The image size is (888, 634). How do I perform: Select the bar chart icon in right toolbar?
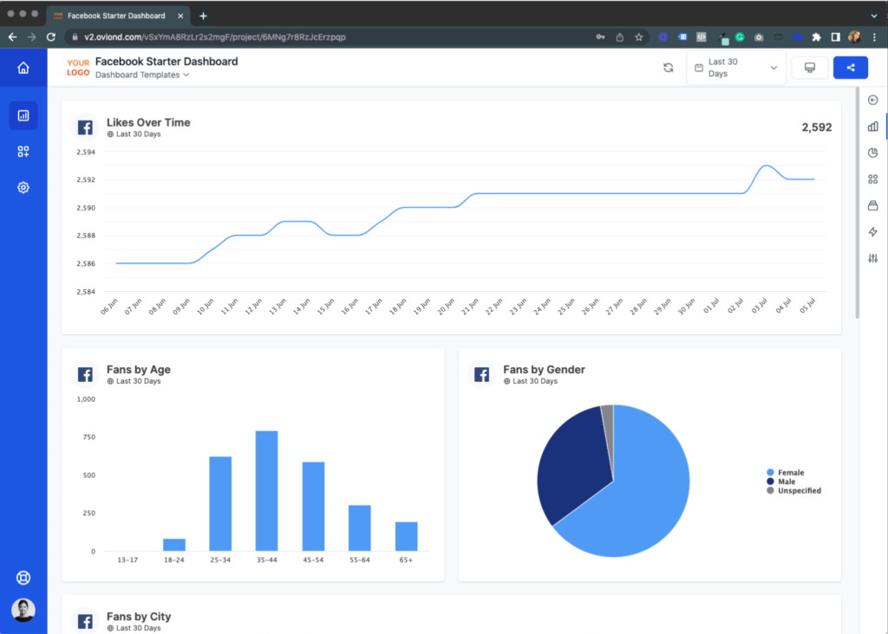[872, 126]
